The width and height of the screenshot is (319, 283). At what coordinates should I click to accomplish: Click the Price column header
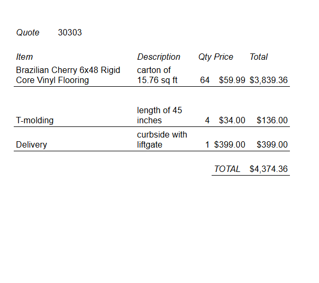point(224,57)
